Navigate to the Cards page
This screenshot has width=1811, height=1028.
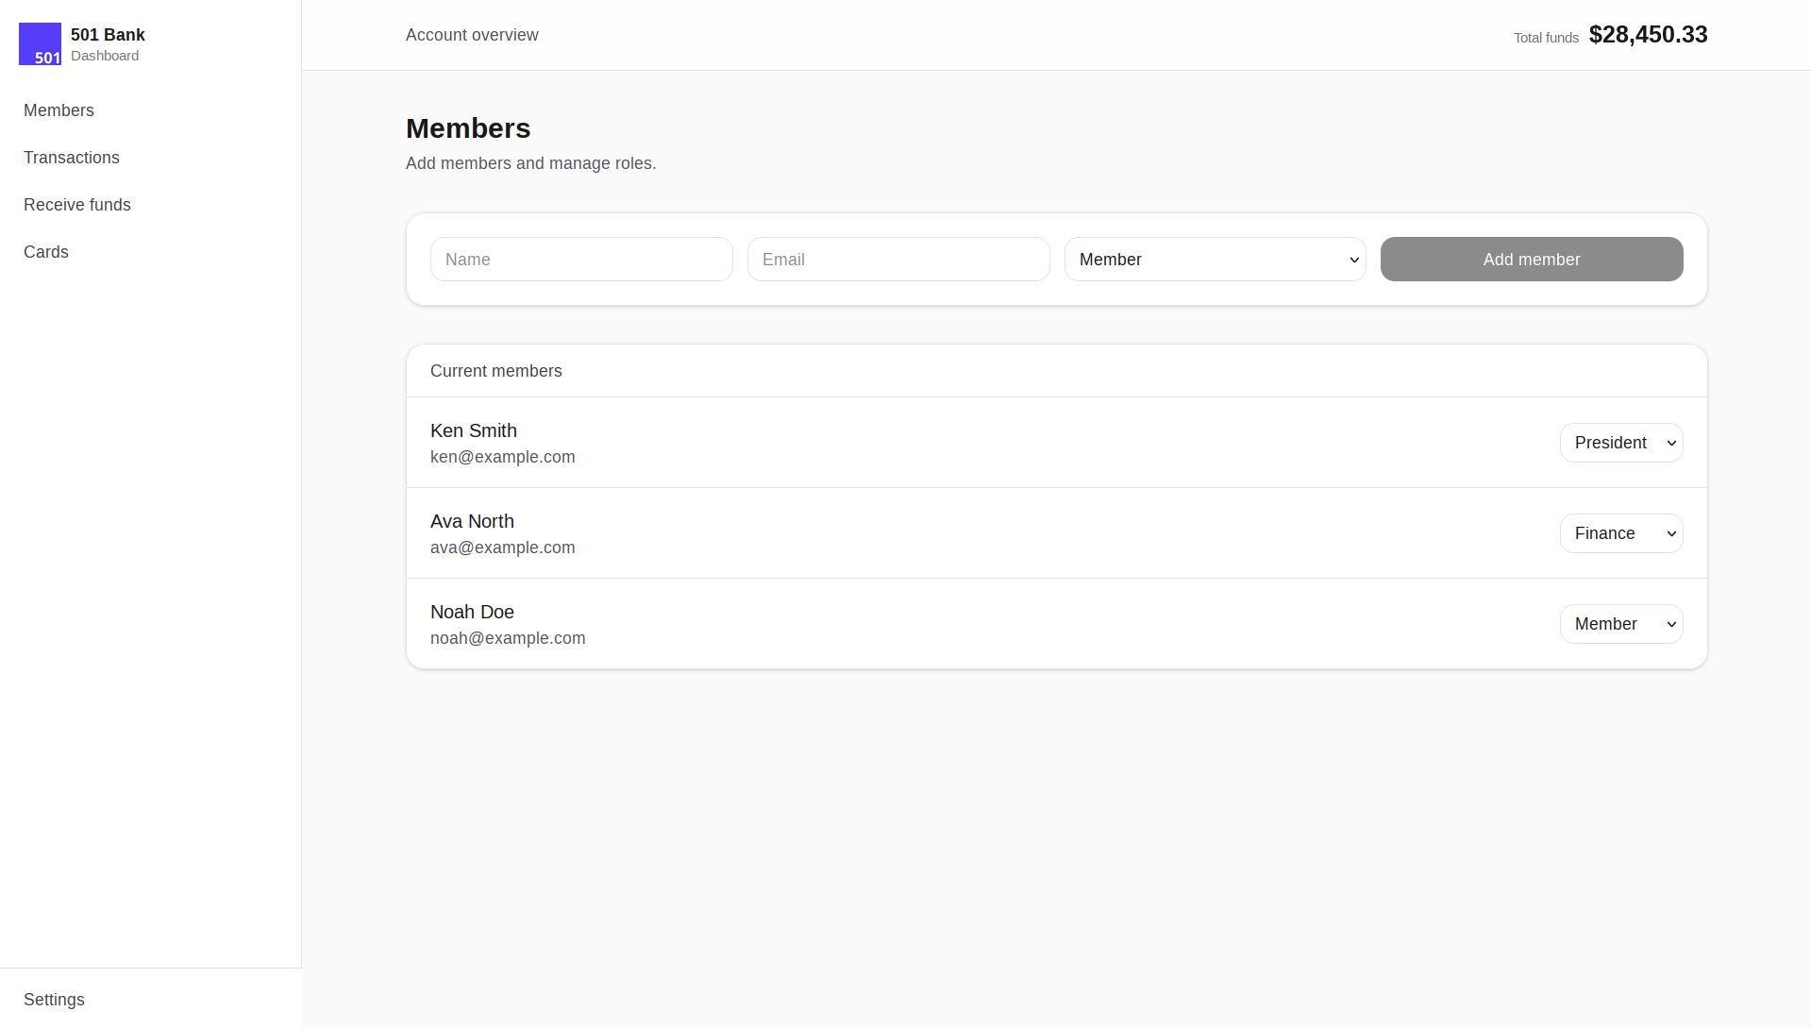(x=45, y=252)
